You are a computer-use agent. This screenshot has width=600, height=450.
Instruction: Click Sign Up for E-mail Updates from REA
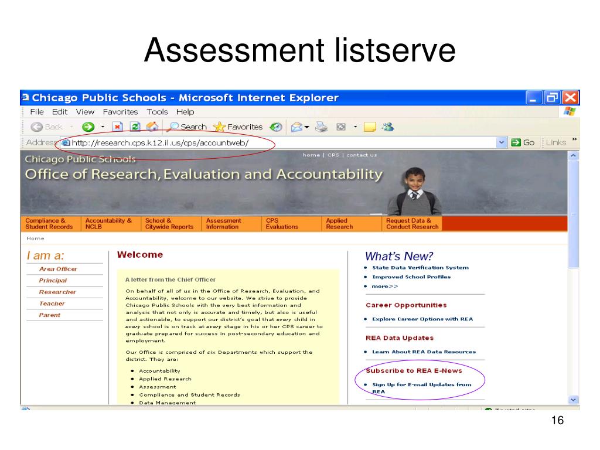[x=422, y=388]
